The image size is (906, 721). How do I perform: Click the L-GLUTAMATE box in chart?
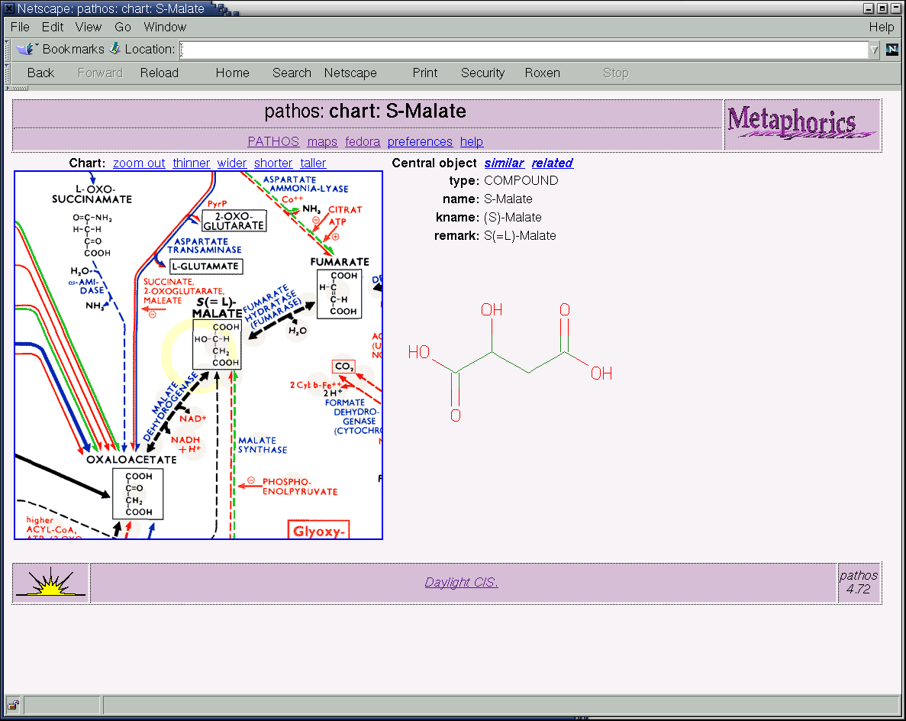(x=206, y=266)
